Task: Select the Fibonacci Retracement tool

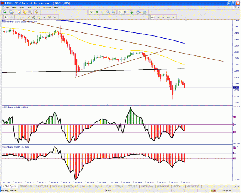Action: coord(39,17)
